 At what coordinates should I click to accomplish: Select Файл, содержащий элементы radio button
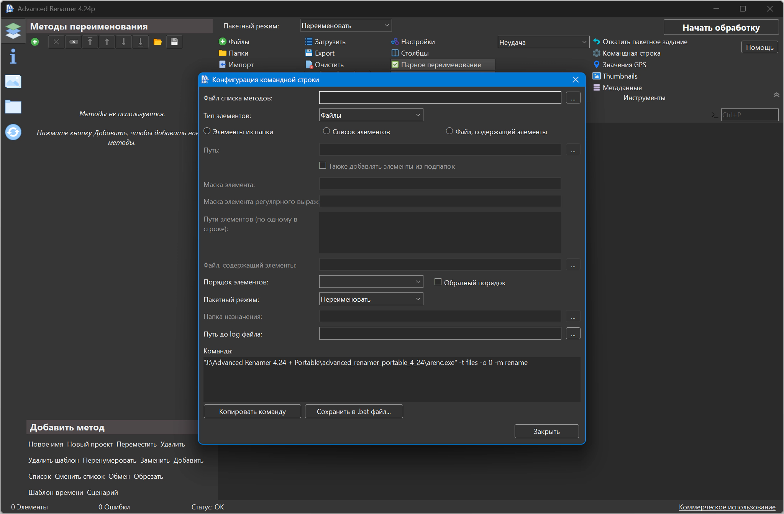click(449, 131)
